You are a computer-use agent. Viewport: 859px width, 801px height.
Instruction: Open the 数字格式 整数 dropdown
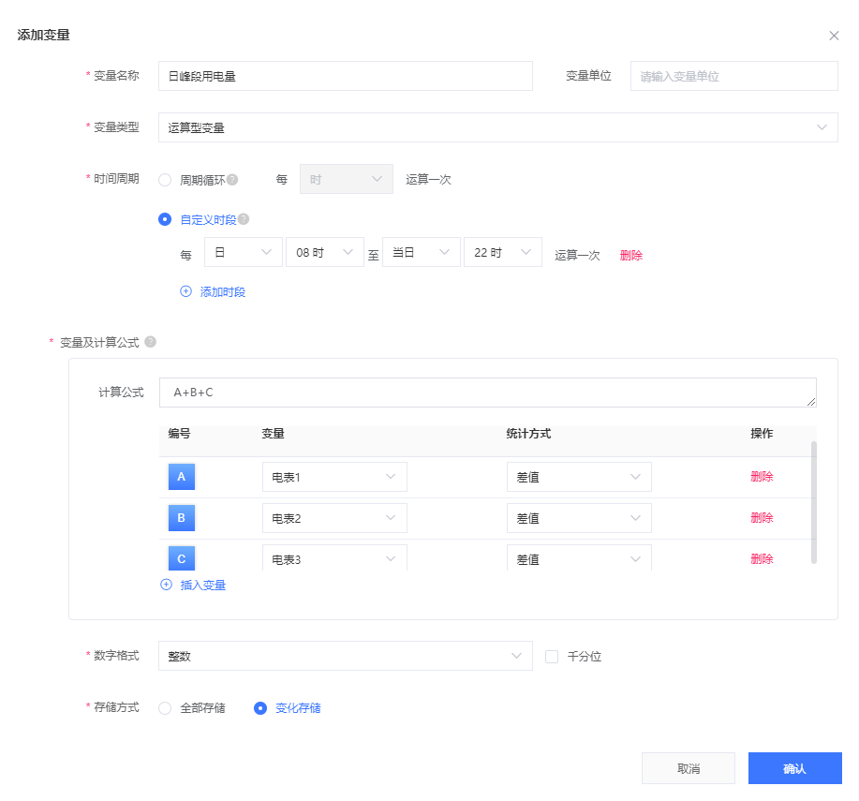345,656
